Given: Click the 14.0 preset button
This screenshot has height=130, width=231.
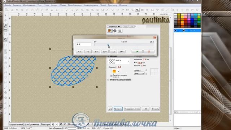Looking at the screenshot, I should pyautogui.click(x=122, y=52).
